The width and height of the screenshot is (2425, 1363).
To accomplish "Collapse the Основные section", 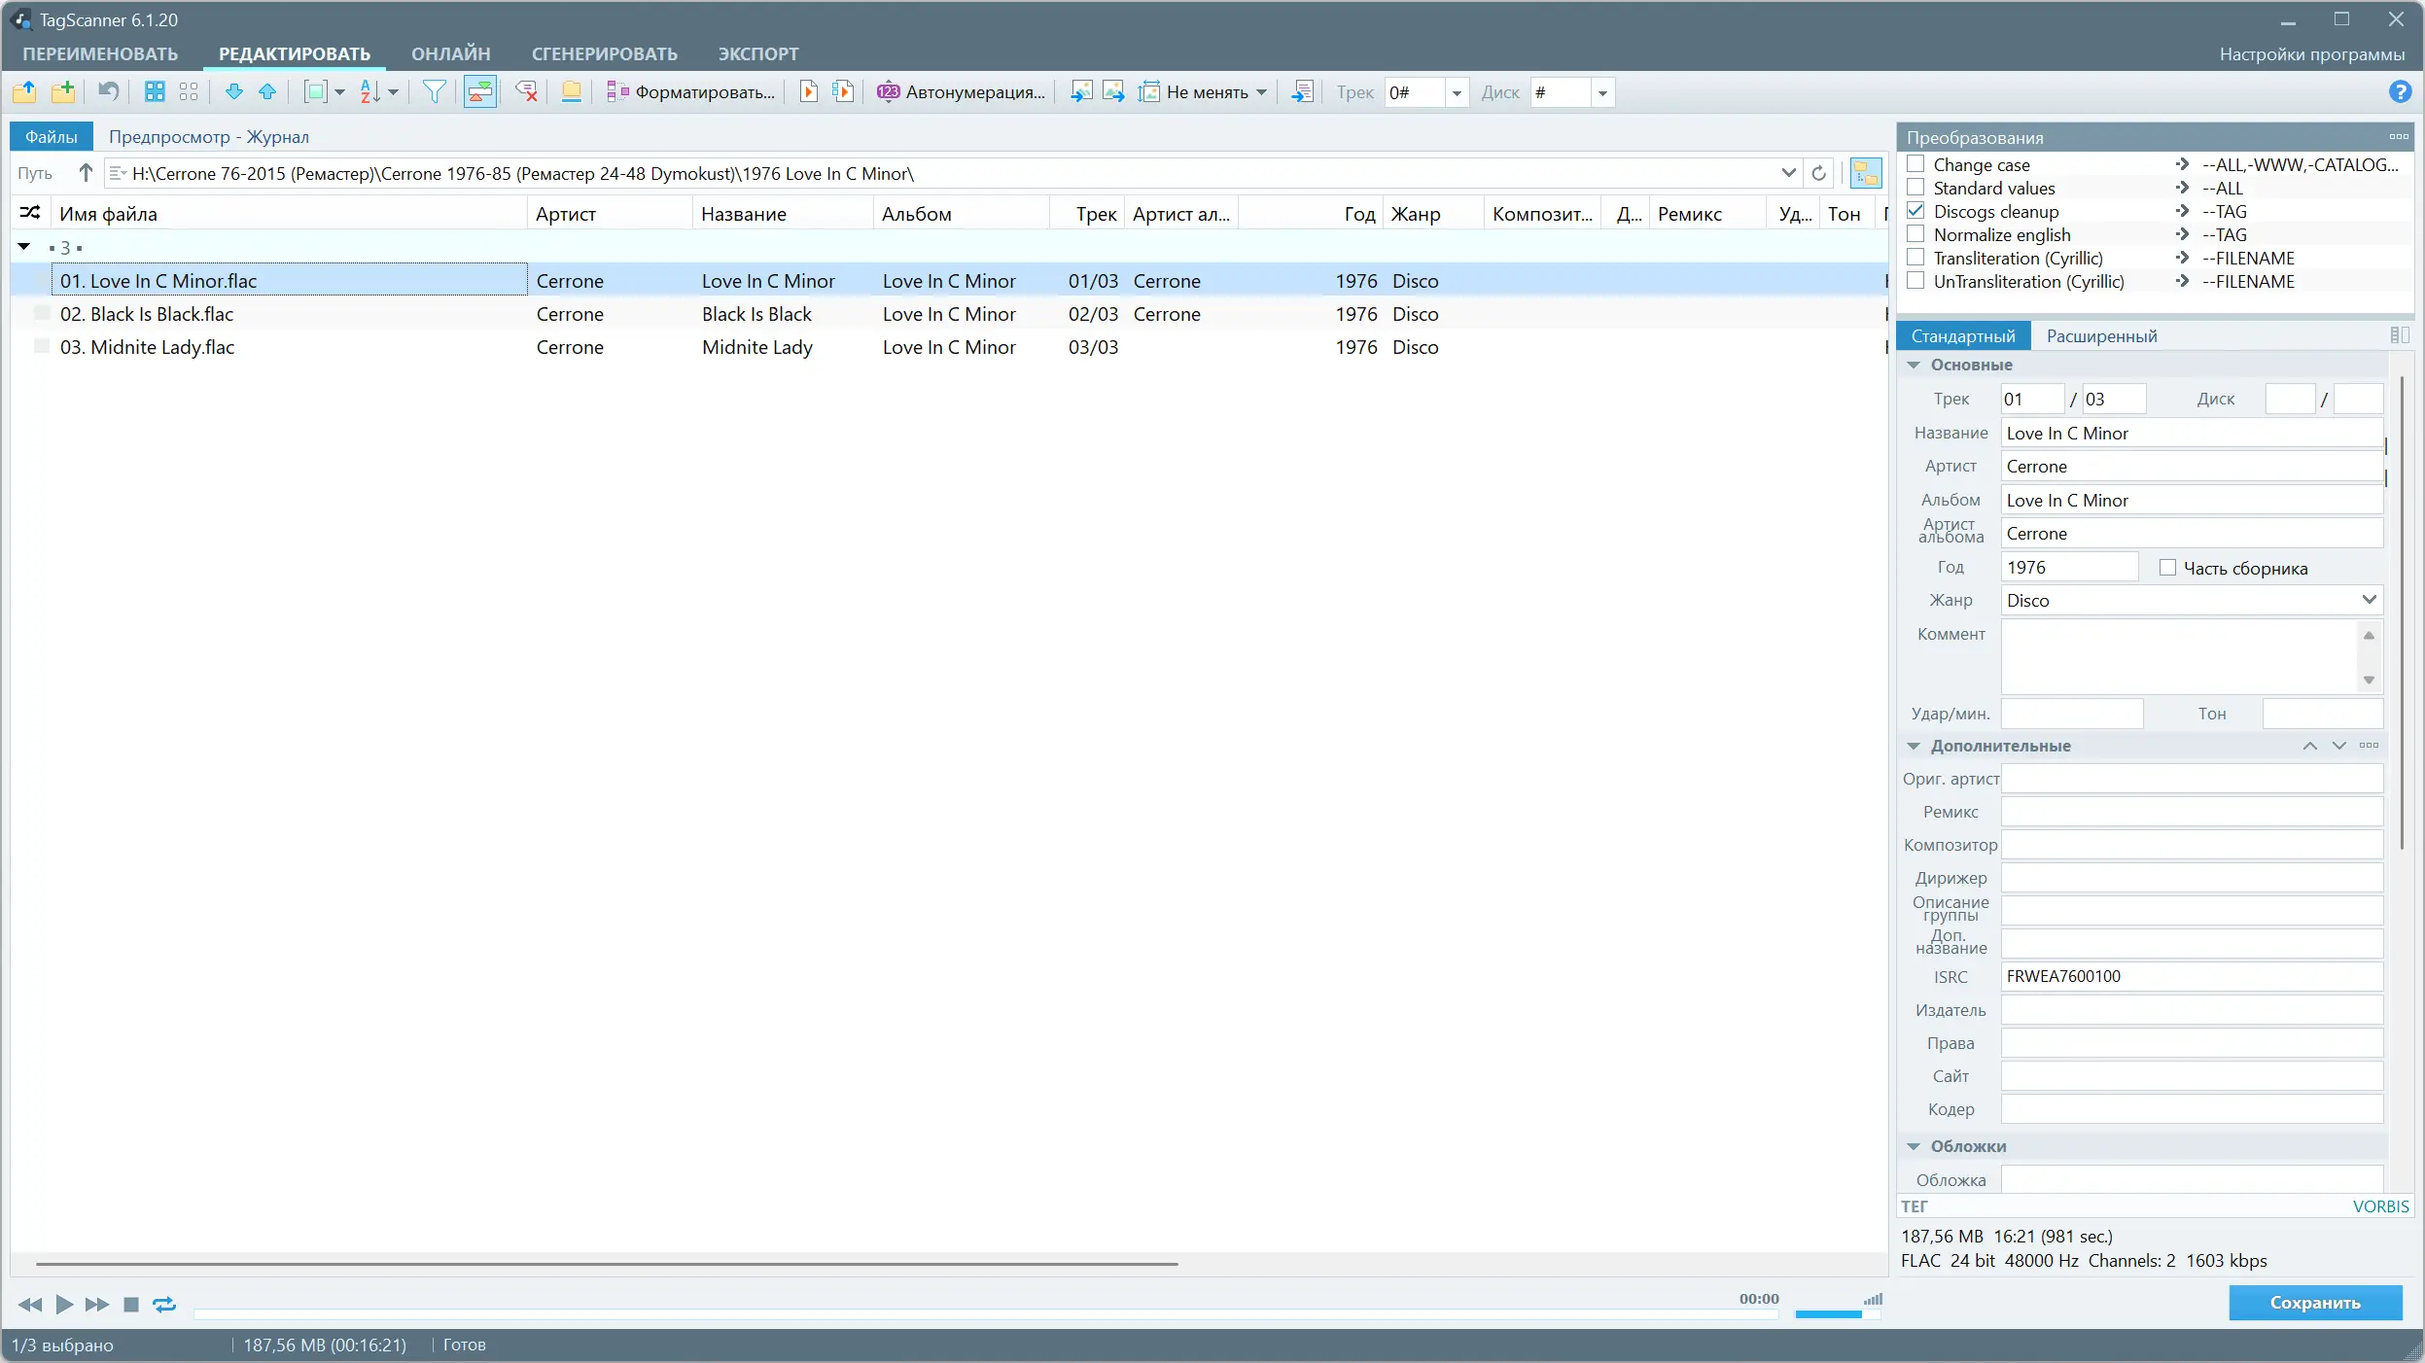I will point(1913,365).
